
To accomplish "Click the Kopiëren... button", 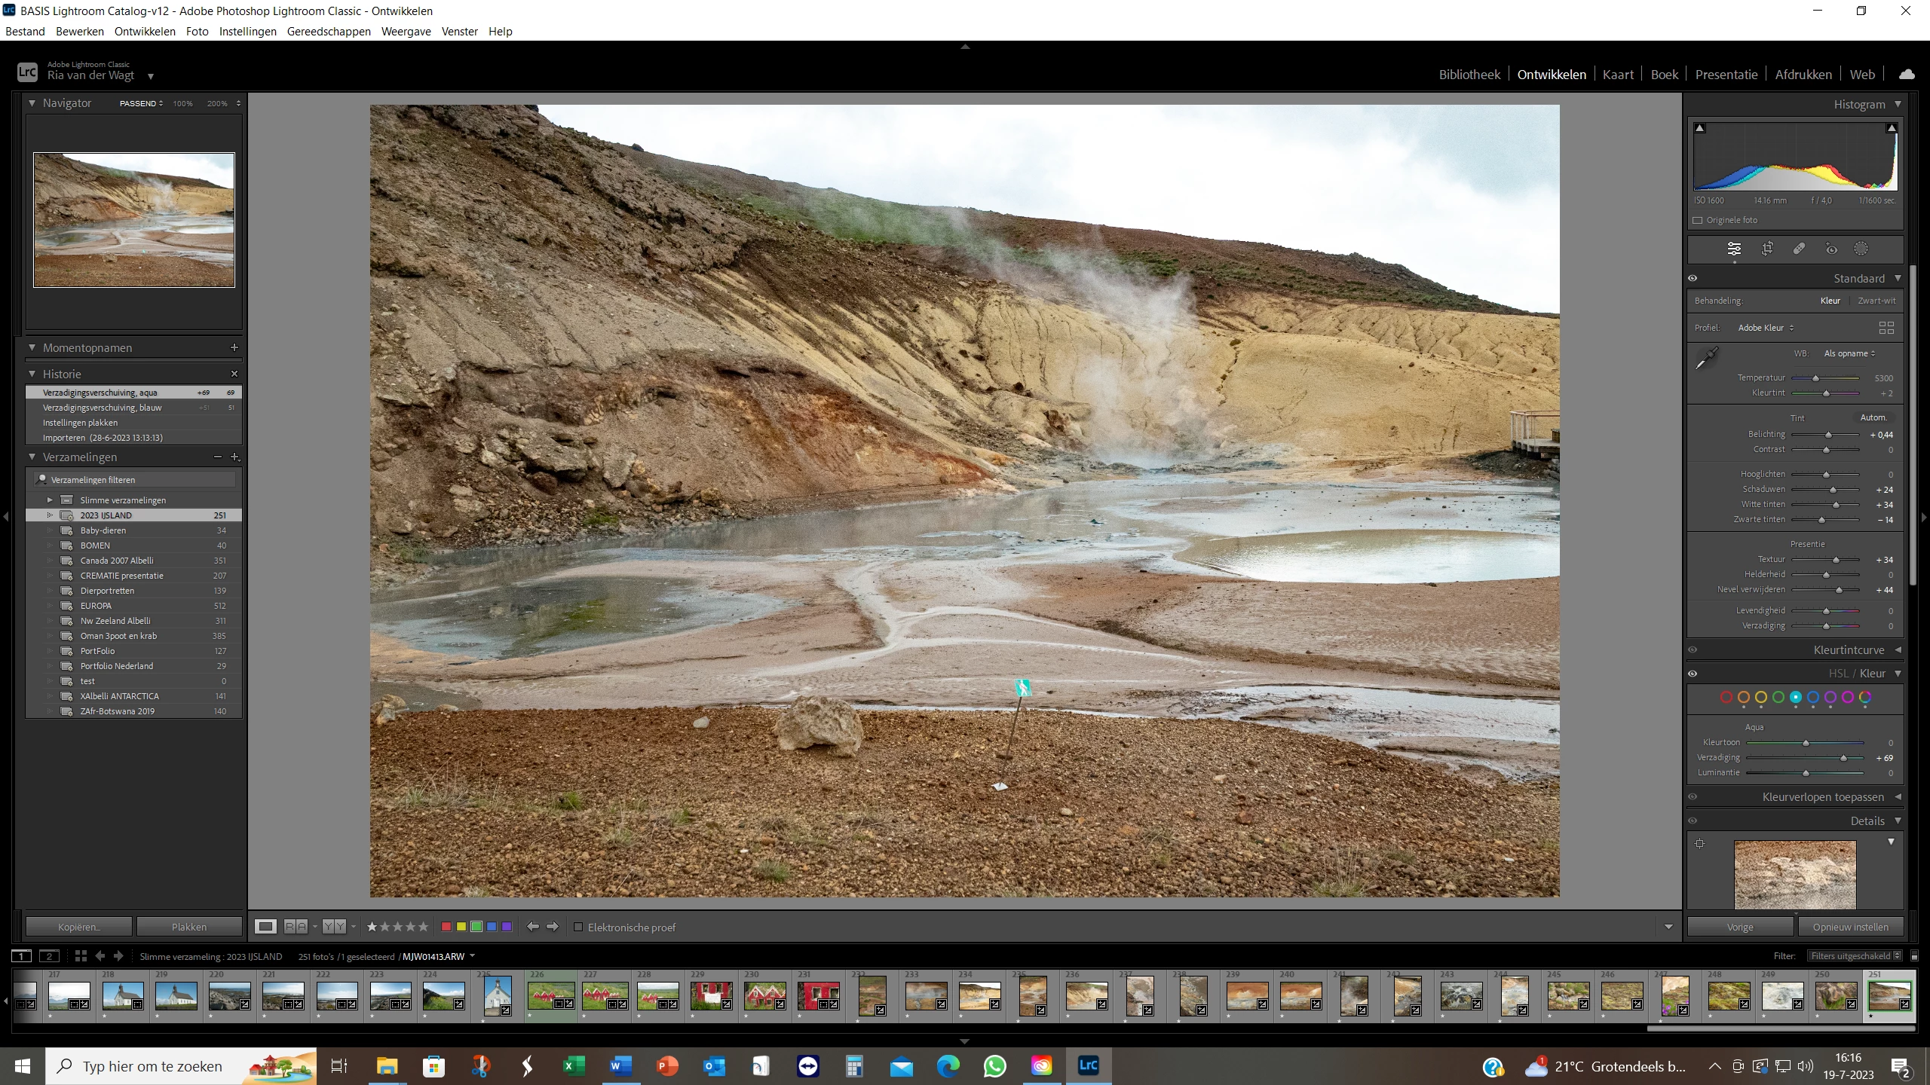I will pos(79,927).
